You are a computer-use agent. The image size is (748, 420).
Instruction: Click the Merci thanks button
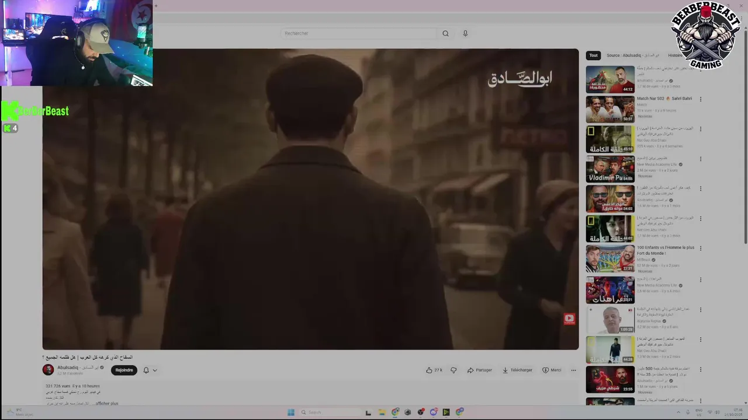pos(552,370)
